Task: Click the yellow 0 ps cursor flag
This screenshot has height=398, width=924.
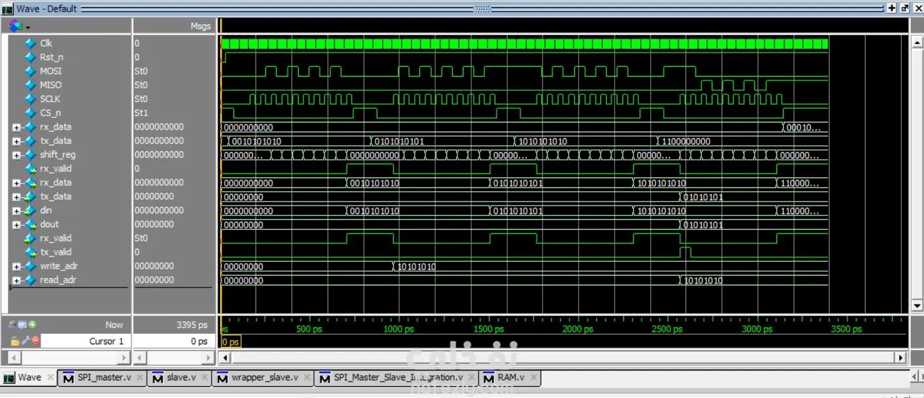Action: (231, 342)
